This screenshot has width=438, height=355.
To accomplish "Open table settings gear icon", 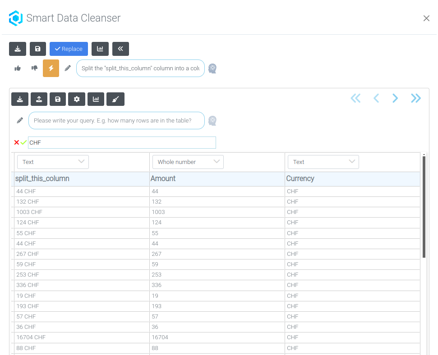I will pos(77,99).
